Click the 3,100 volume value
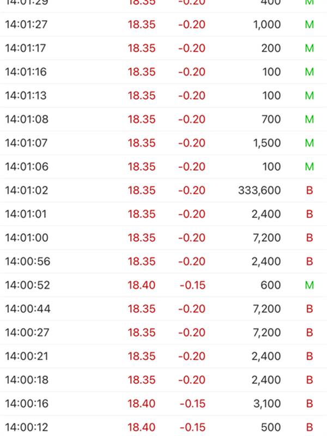The image size is (327, 436). pyautogui.click(x=267, y=404)
